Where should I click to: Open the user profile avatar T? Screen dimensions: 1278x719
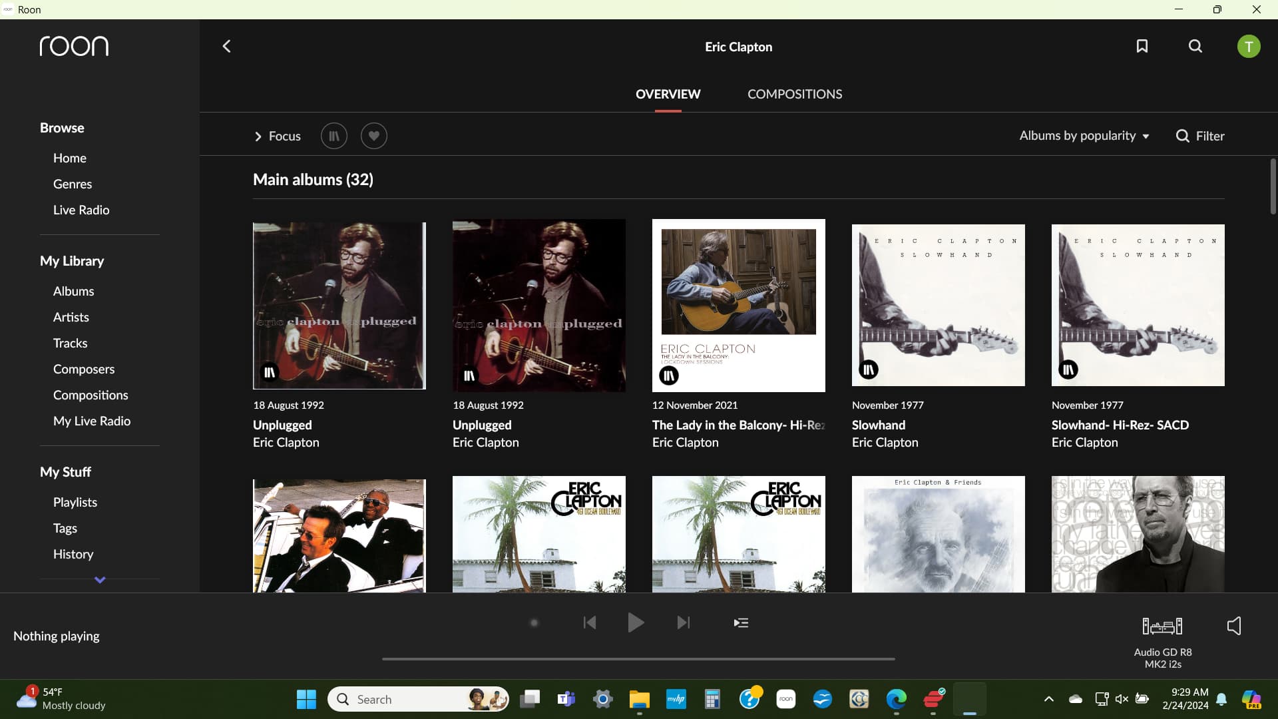pos(1249,47)
